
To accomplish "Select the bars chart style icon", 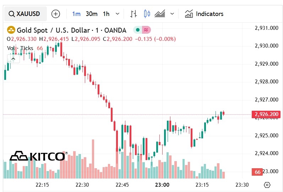I will pos(134,14).
